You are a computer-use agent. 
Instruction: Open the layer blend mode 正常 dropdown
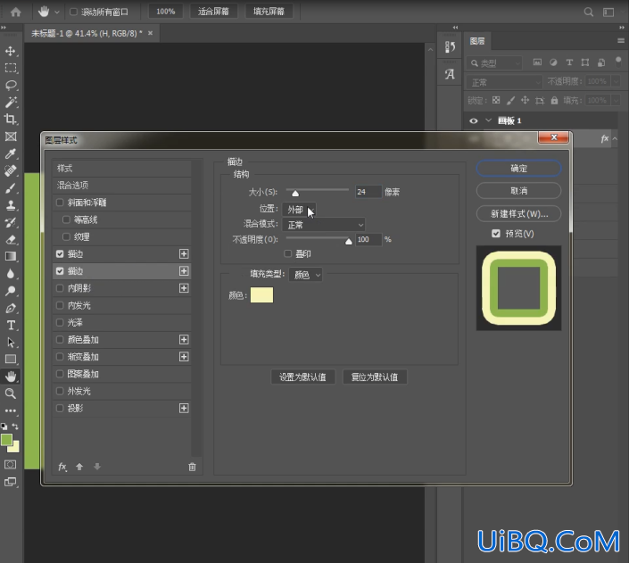(x=504, y=82)
